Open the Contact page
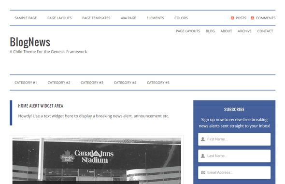 tap(265, 31)
